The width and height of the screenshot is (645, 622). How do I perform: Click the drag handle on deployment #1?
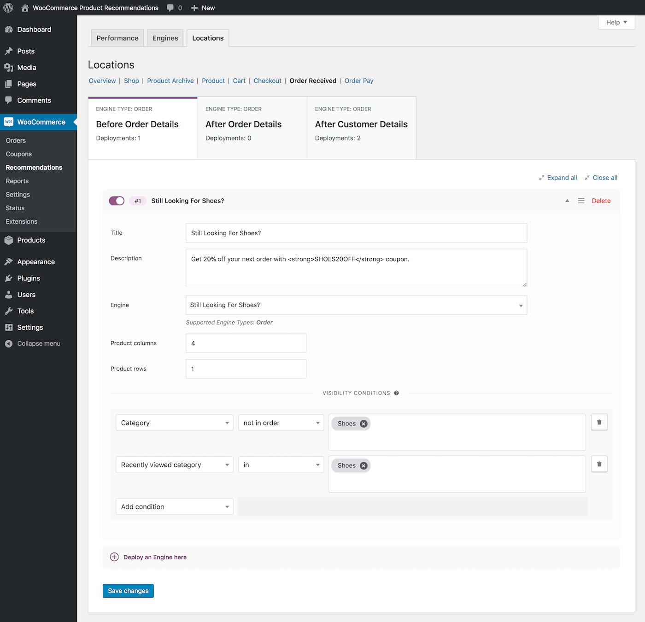point(581,201)
